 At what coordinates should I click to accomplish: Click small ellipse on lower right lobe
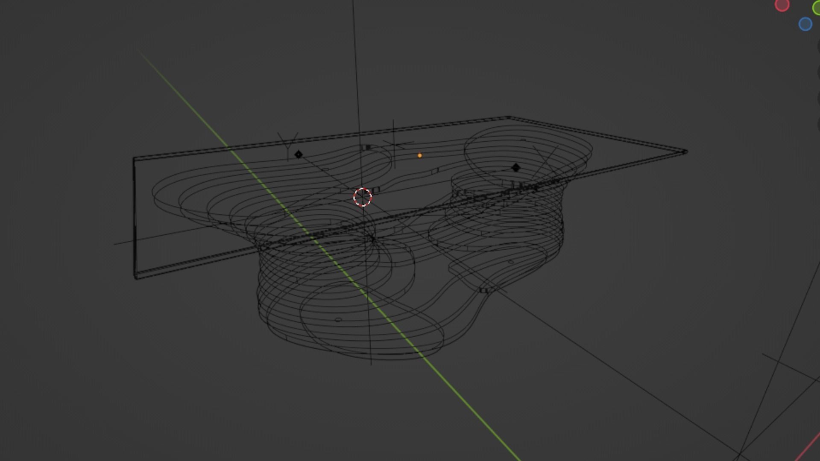511,262
